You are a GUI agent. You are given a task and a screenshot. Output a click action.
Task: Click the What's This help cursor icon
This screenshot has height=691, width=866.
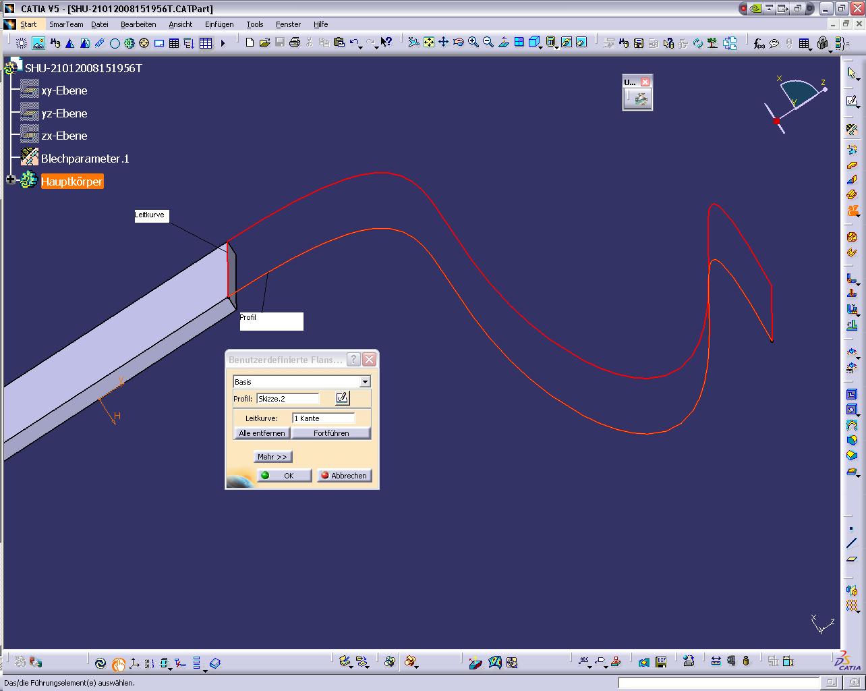[386, 43]
